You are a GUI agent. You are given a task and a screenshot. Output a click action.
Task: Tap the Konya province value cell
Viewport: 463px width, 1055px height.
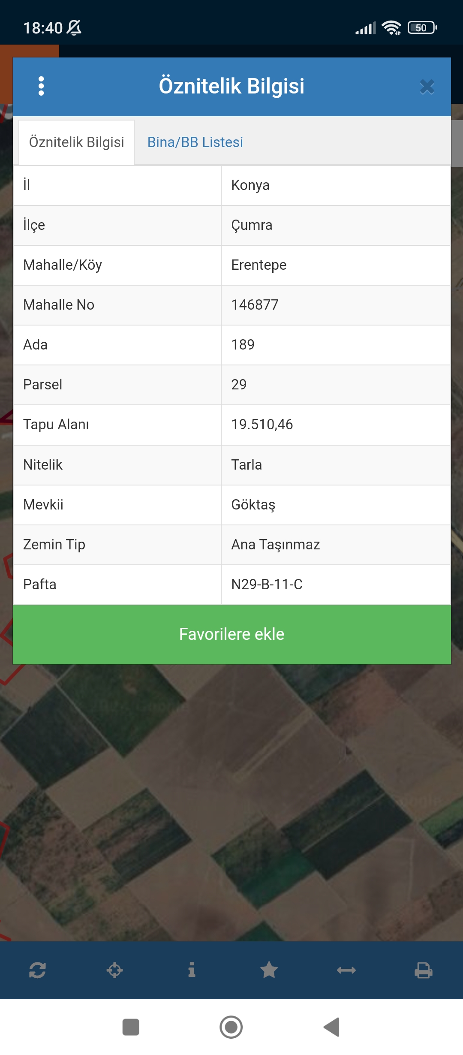click(336, 185)
